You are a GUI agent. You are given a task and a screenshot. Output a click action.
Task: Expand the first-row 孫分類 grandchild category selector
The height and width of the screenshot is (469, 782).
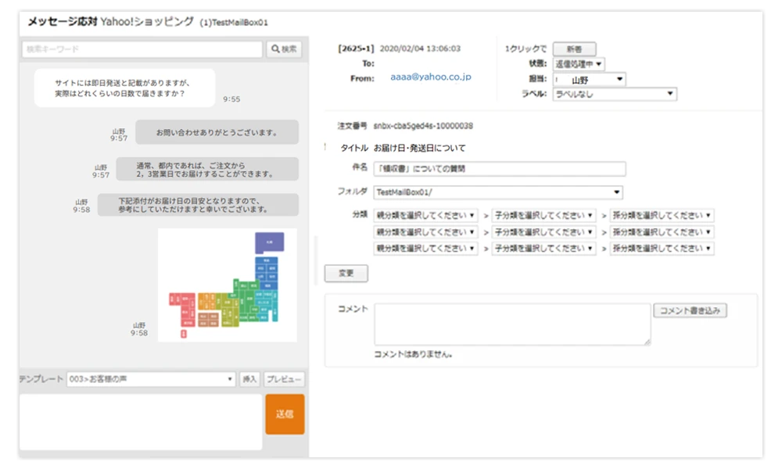[663, 216]
